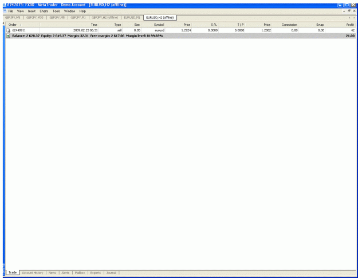Click the 0.00 value under Swap
The height and width of the screenshot is (278, 358).
coord(321,30)
